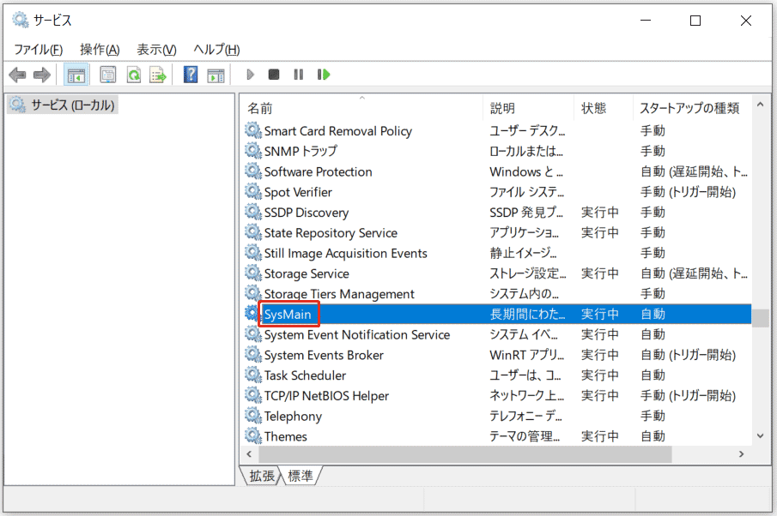
Task: Open the ファイル(F) menu
Action: tap(38, 50)
